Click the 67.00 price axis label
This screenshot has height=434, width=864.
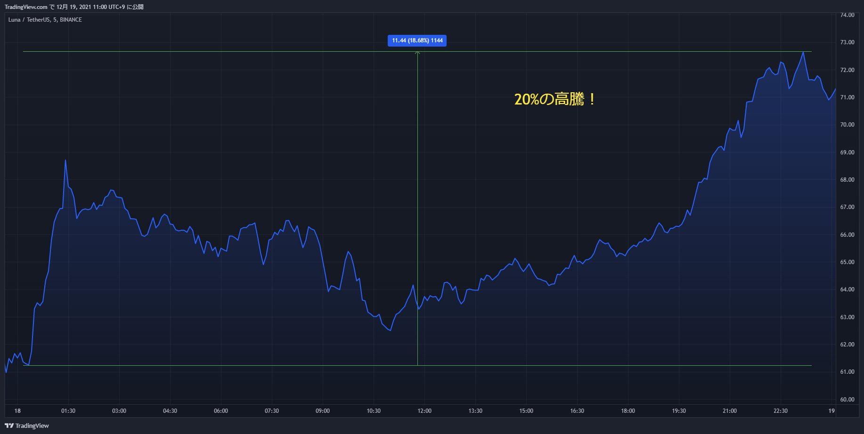pos(847,207)
